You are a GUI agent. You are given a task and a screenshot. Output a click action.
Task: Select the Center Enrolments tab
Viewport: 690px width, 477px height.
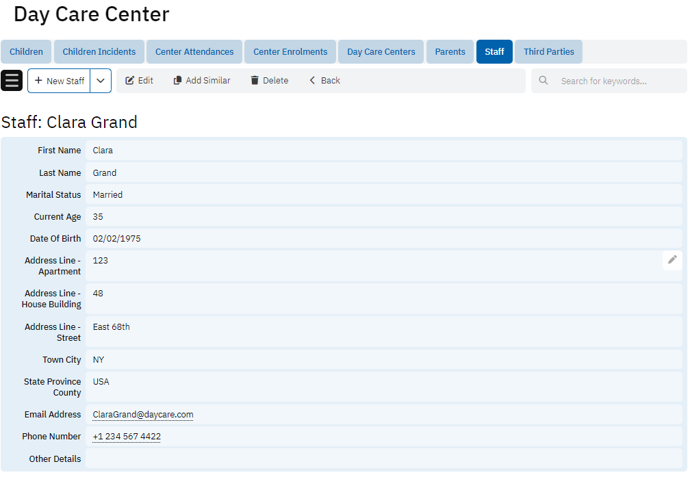[290, 52]
